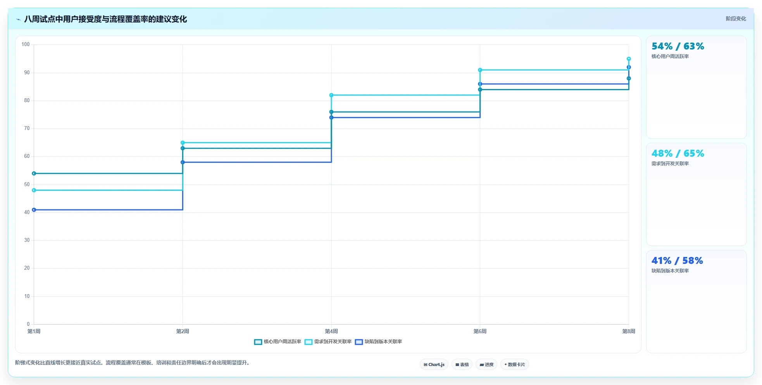Toggle 缺陷到版本关联率 legend color box
This screenshot has height=385, width=762.
click(x=359, y=342)
